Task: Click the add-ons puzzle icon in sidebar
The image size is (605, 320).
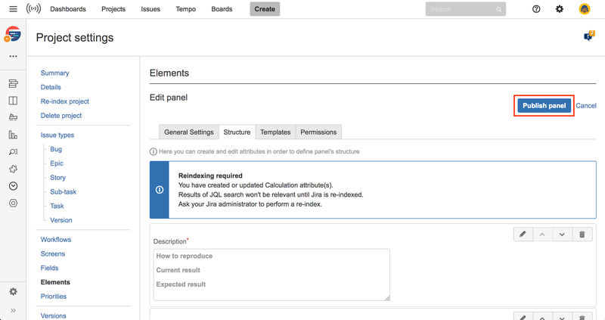Action: [13, 169]
